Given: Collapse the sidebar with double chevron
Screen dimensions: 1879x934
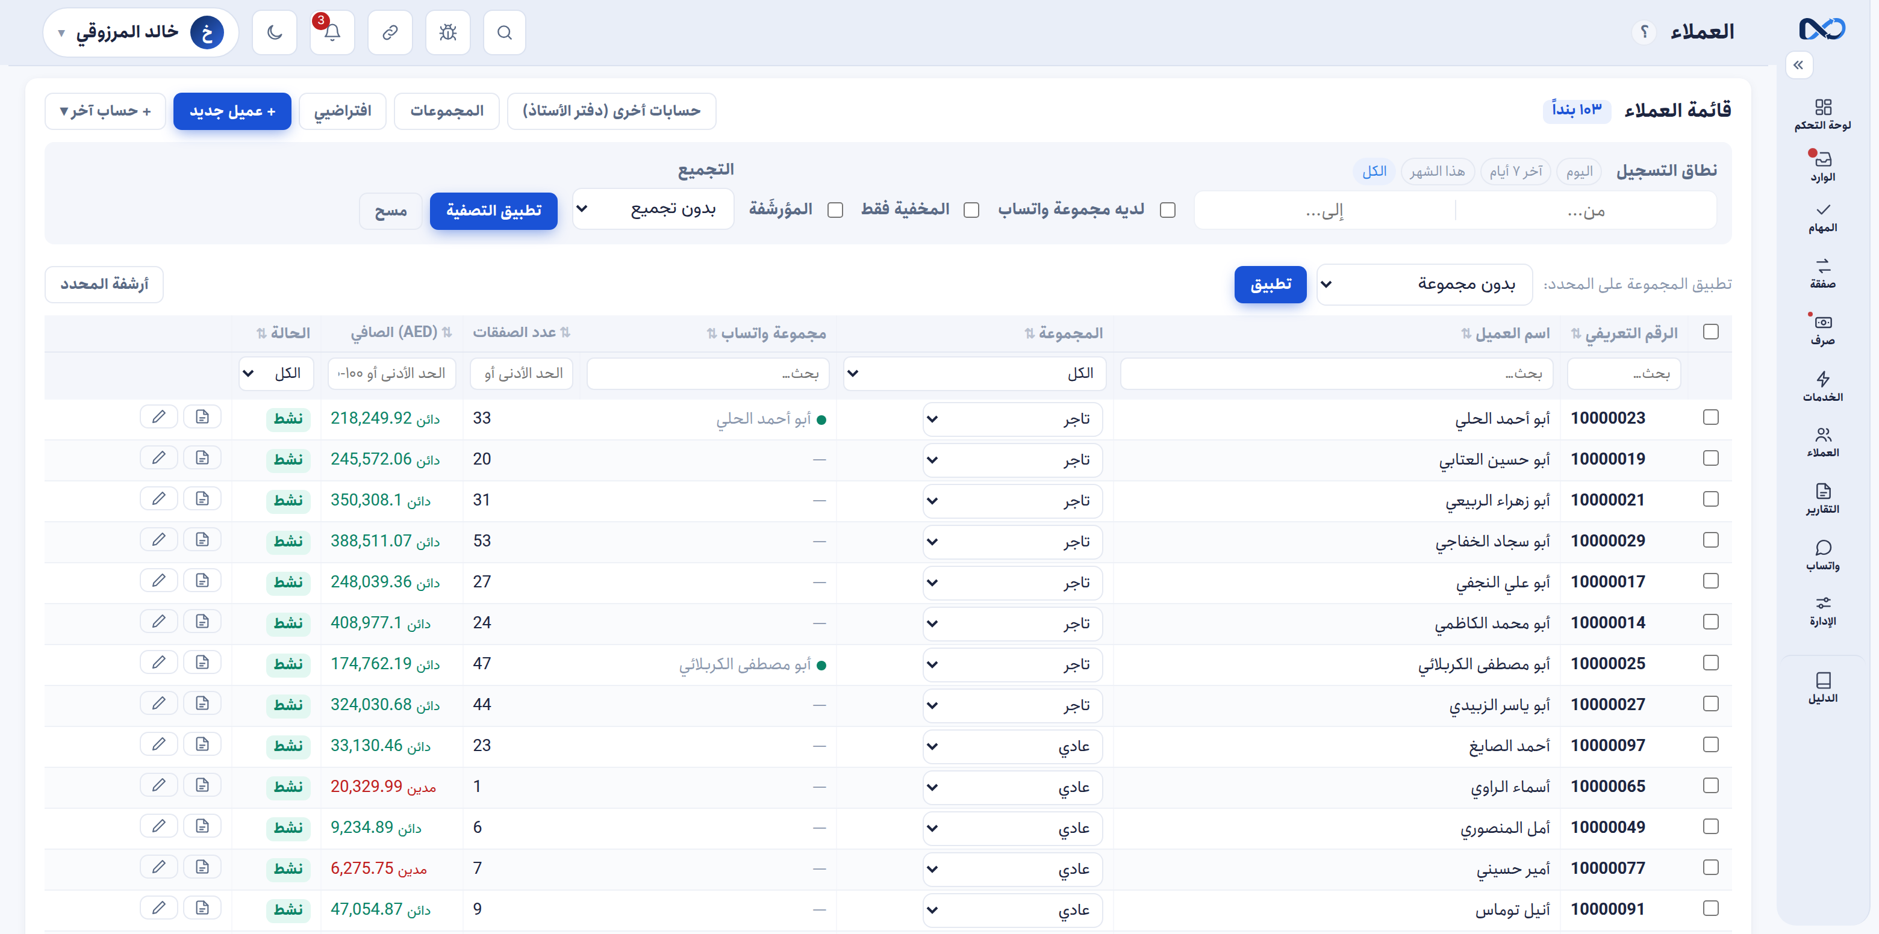Looking at the screenshot, I should click(1798, 65).
